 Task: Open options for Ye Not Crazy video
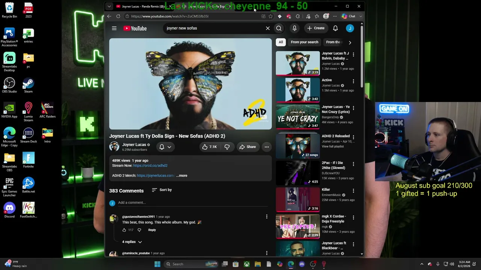(353, 108)
